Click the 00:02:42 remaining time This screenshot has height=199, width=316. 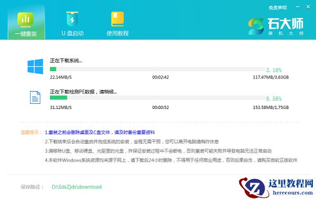(x=161, y=77)
